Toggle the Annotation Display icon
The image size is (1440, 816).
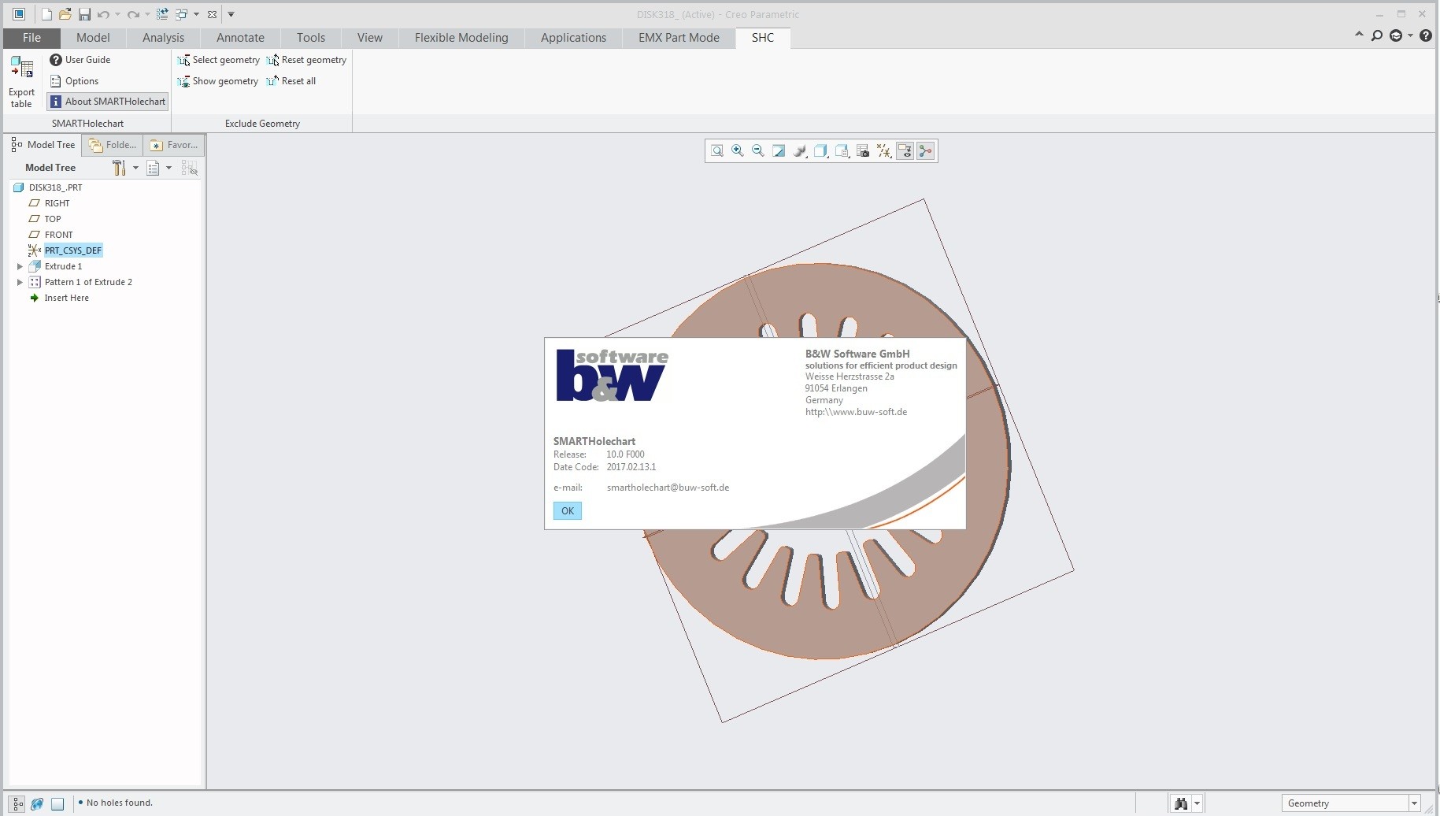click(905, 151)
